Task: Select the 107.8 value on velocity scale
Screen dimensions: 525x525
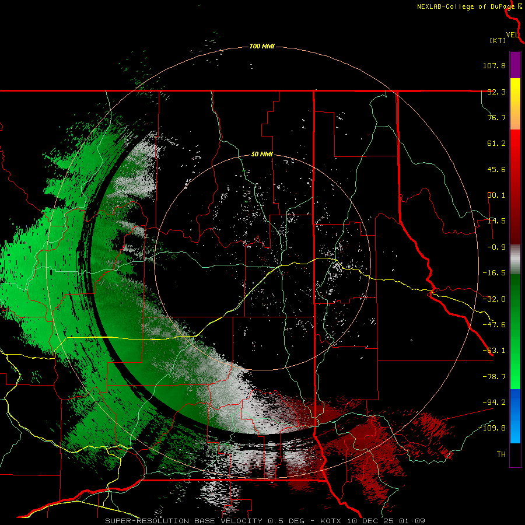Action: [494, 65]
